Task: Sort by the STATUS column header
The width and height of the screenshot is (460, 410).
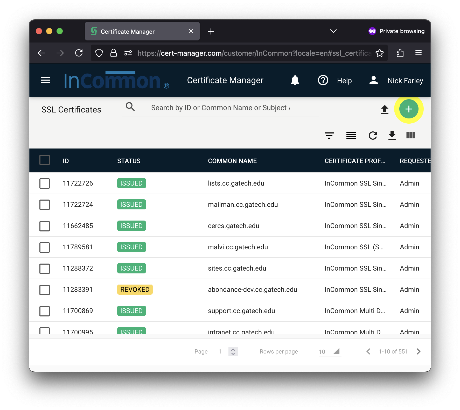Action: point(129,161)
